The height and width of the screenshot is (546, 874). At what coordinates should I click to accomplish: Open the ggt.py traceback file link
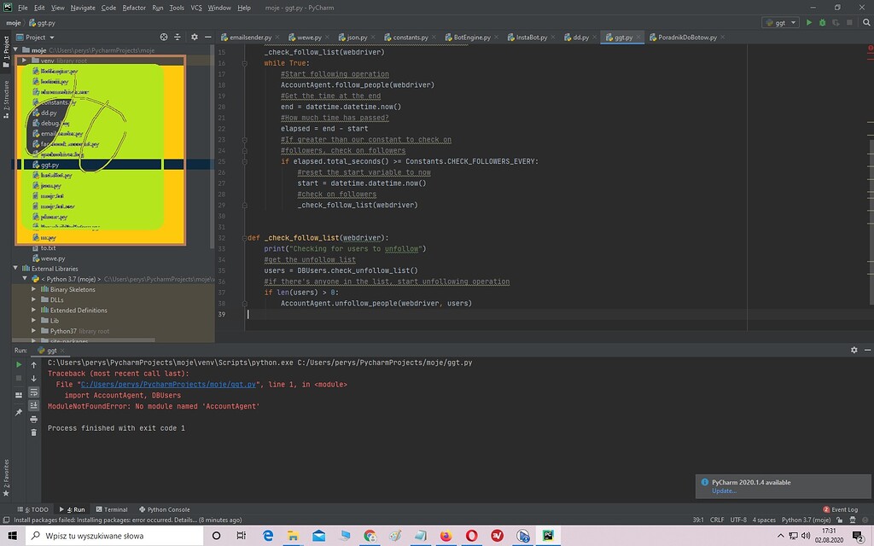tap(168, 385)
